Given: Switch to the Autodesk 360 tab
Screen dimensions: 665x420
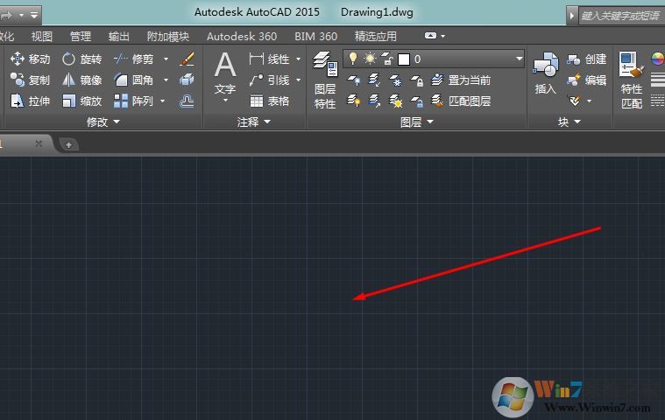Looking at the screenshot, I should pos(242,37).
